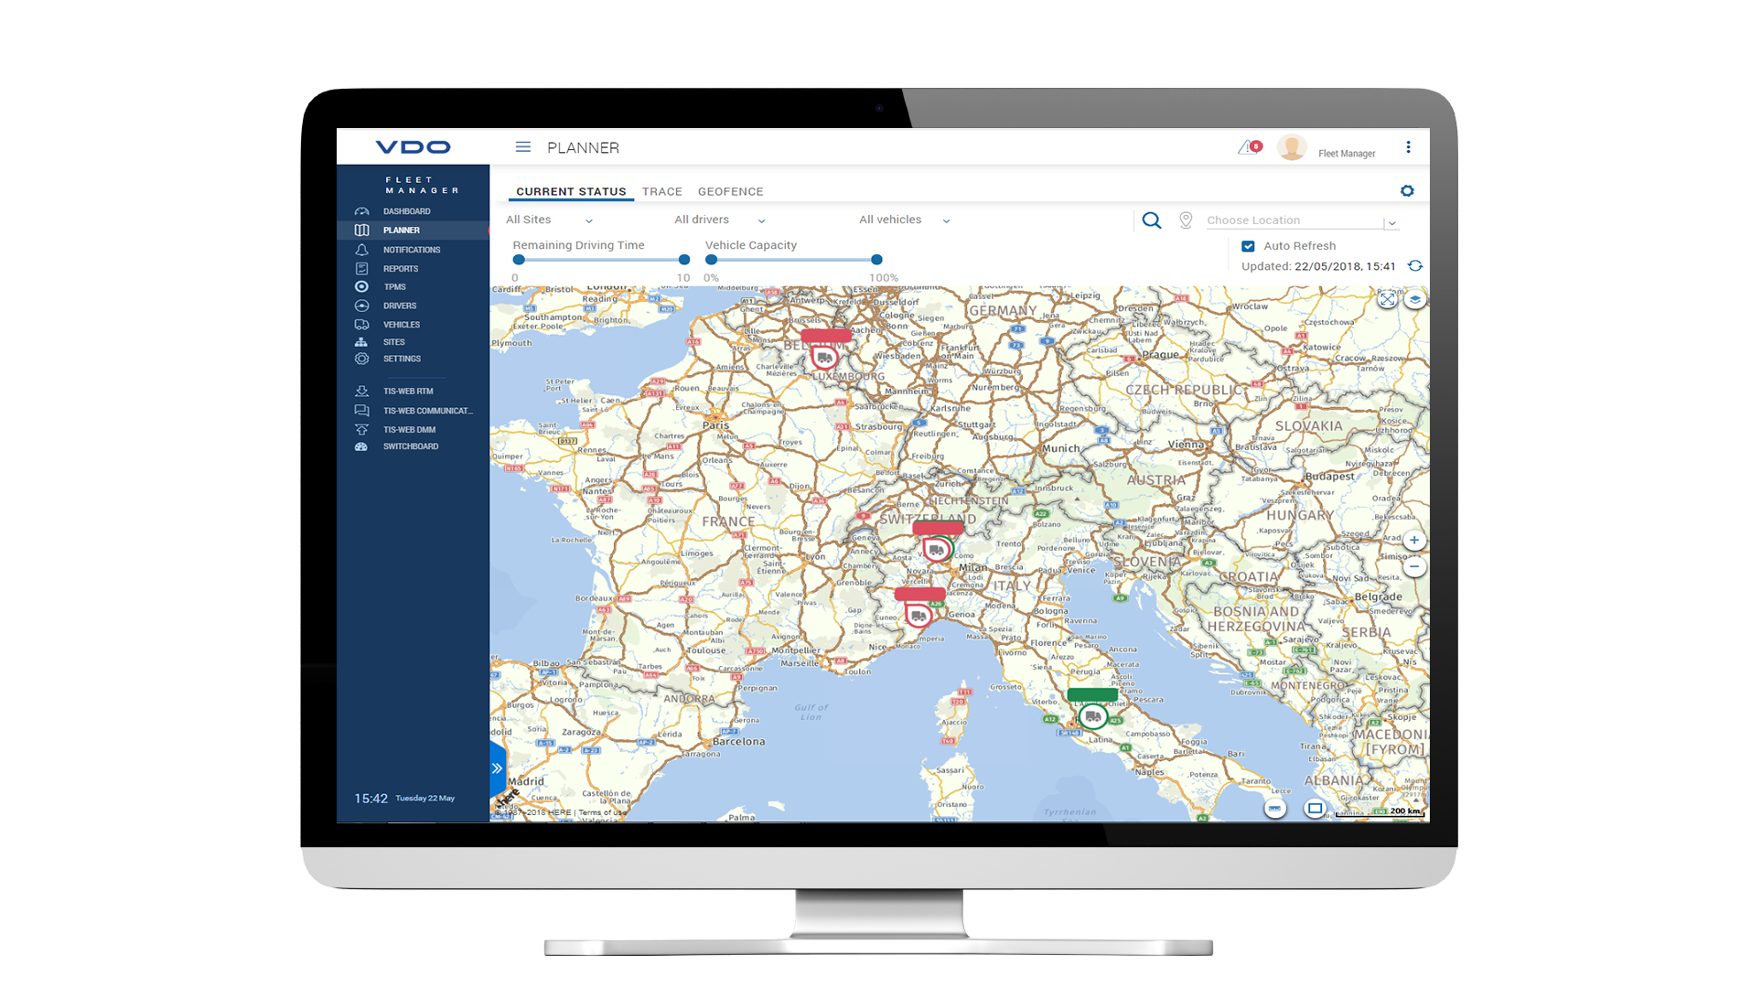
Task: Refresh the map update status
Action: [1415, 266]
